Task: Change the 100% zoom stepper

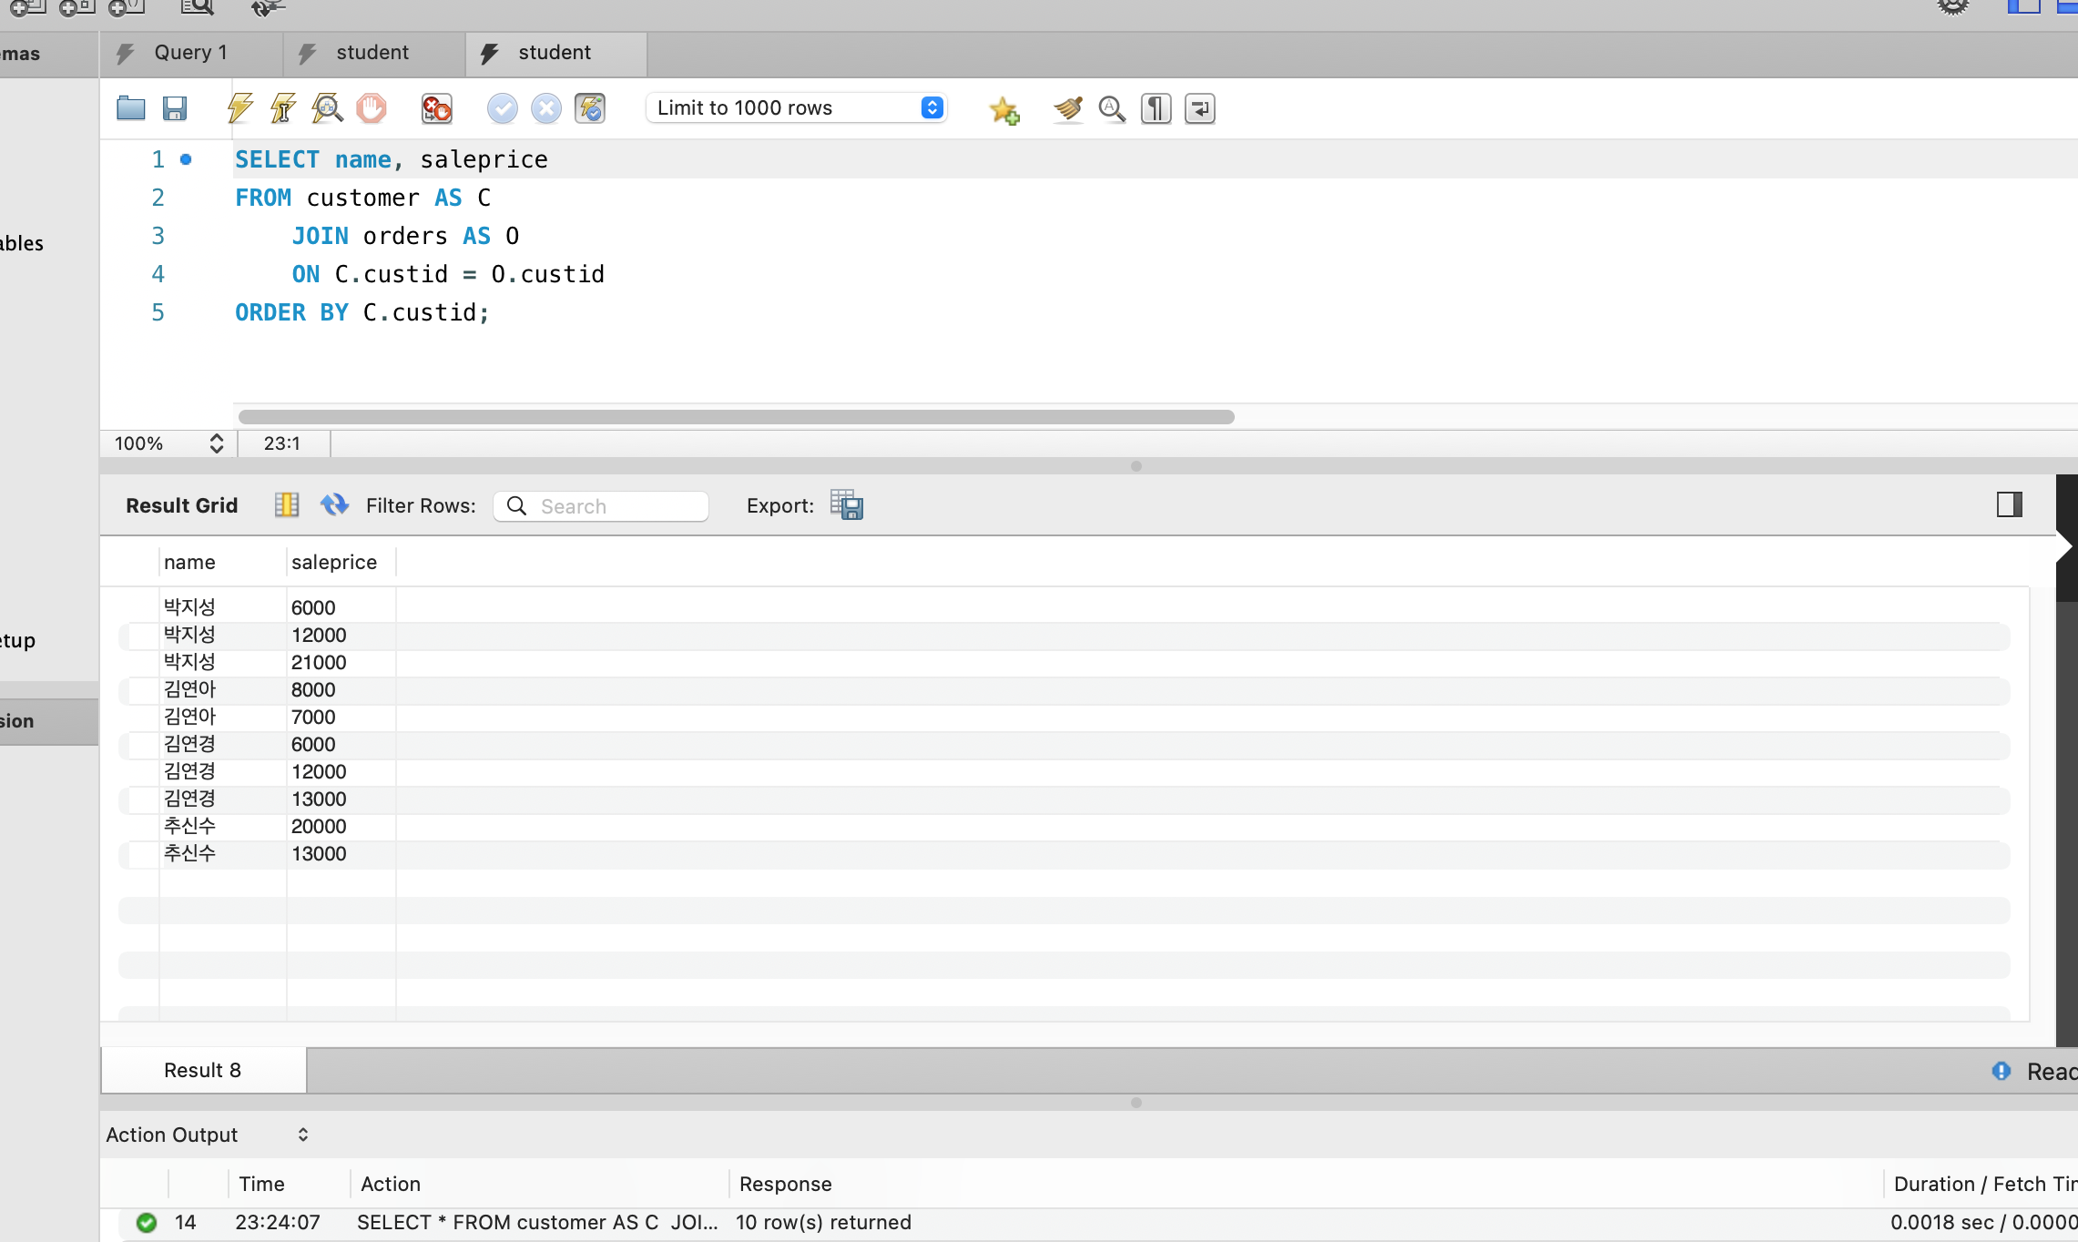Action: (x=216, y=443)
